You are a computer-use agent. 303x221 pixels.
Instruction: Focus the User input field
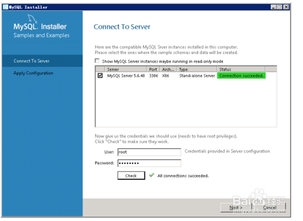click(149, 152)
